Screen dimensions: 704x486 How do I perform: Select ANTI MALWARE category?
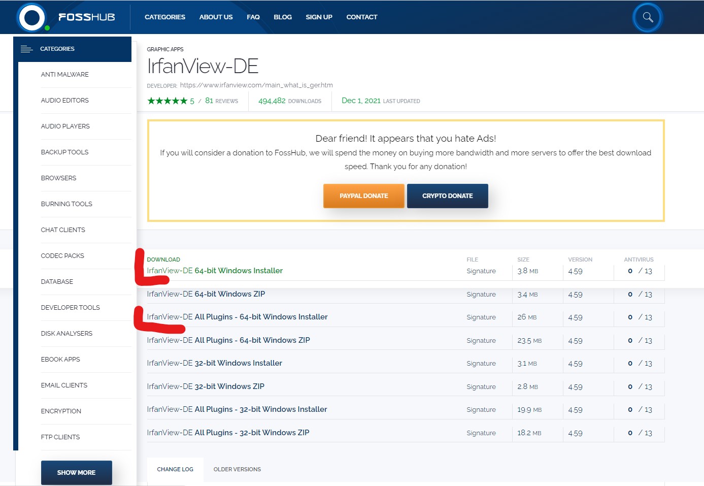[65, 75]
